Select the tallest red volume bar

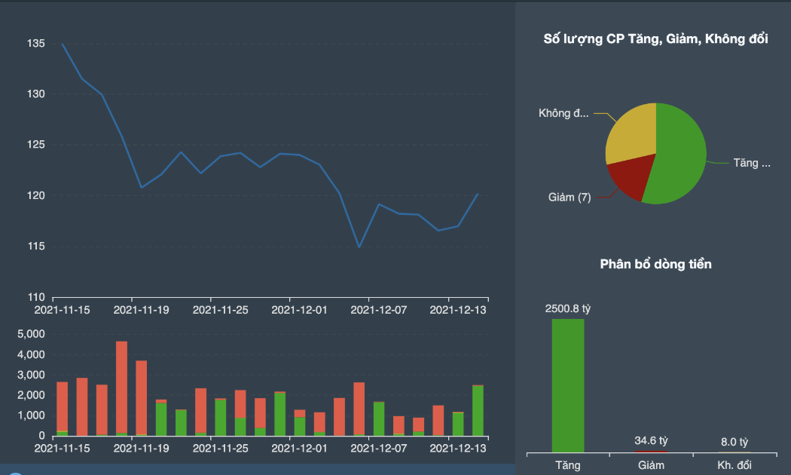(x=121, y=388)
